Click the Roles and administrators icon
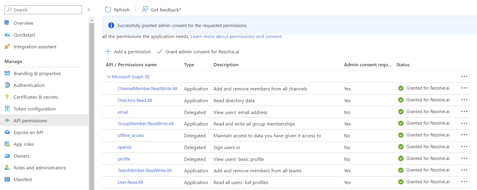The width and height of the screenshot is (477, 190). click(x=7, y=168)
